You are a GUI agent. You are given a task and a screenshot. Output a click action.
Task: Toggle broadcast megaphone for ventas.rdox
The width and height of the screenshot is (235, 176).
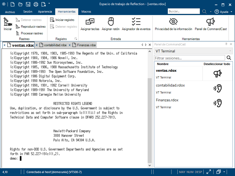[x=217, y=74]
